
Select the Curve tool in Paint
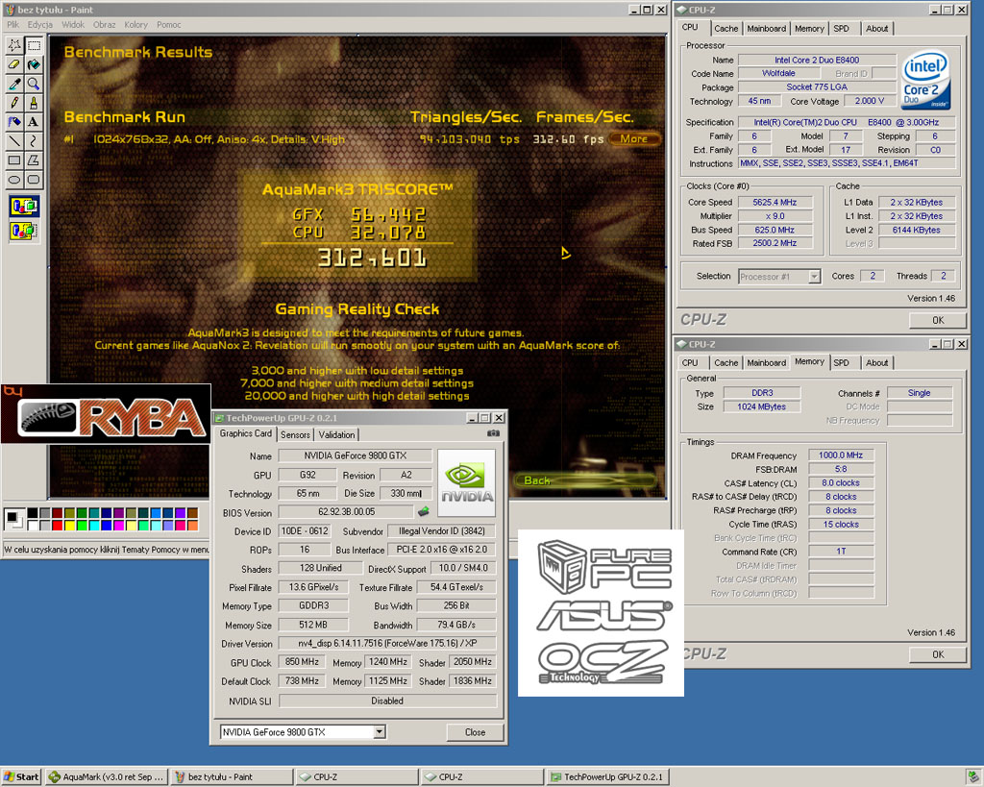34,140
